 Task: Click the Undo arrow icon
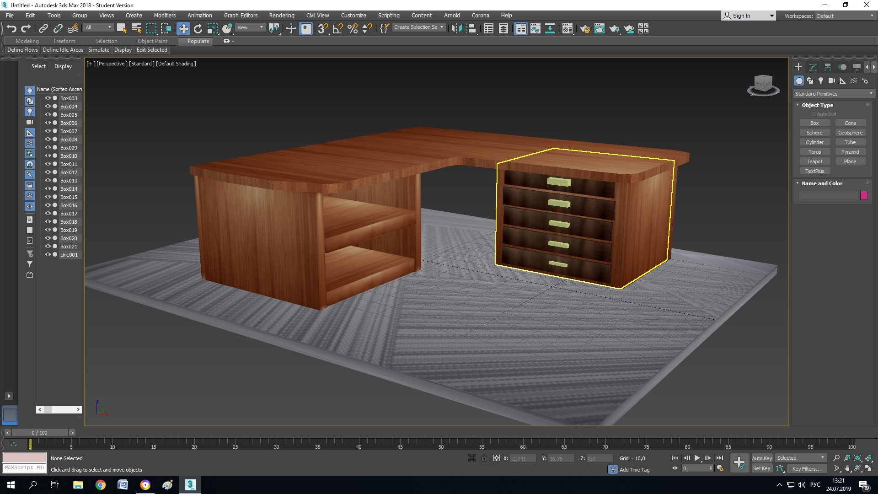click(x=11, y=29)
